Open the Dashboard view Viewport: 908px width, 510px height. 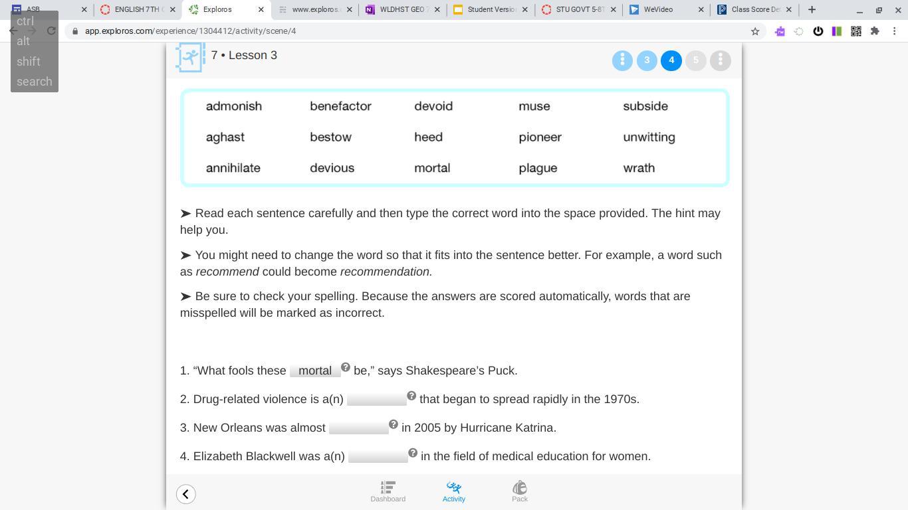tap(388, 492)
